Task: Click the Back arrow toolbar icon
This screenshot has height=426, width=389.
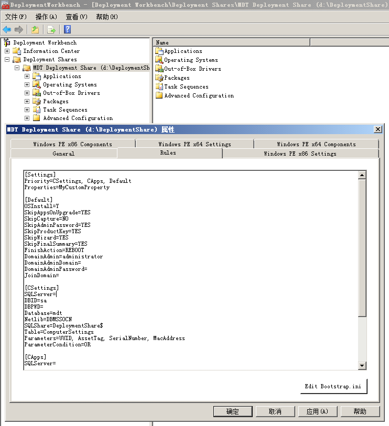Action: tap(7, 30)
